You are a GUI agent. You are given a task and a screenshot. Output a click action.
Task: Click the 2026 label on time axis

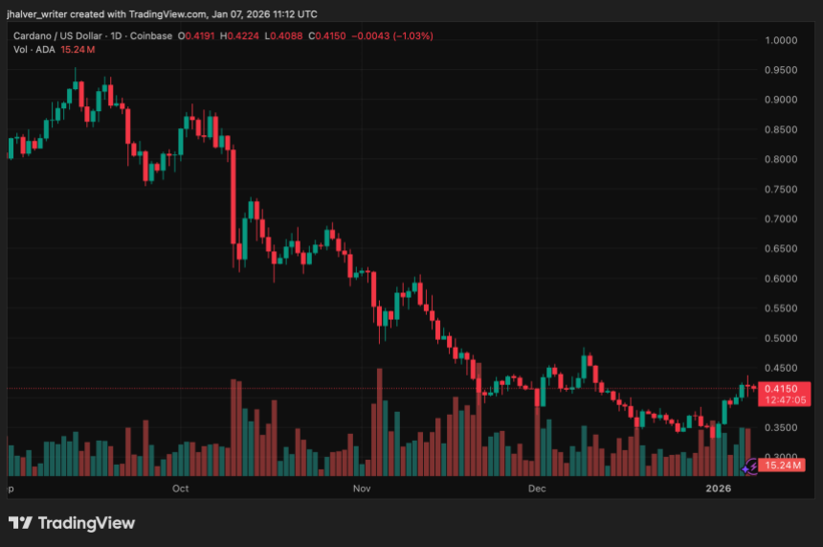click(x=718, y=489)
